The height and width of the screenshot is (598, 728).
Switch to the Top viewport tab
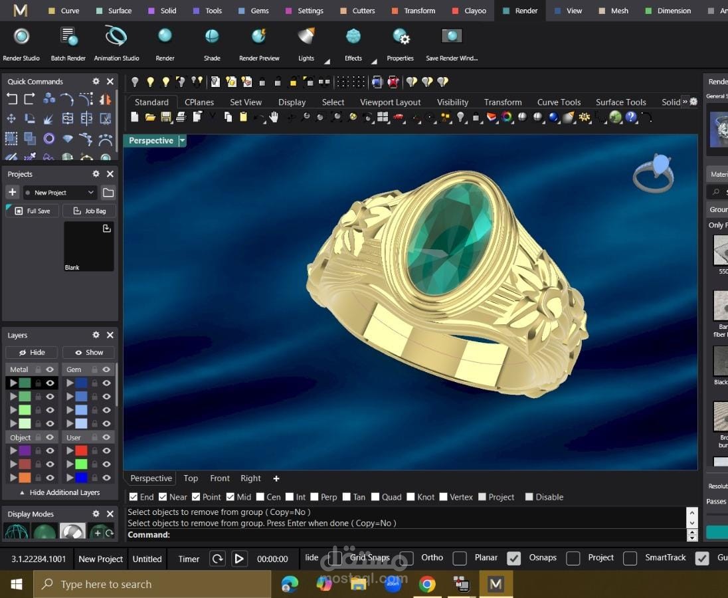(x=191, y=478)
